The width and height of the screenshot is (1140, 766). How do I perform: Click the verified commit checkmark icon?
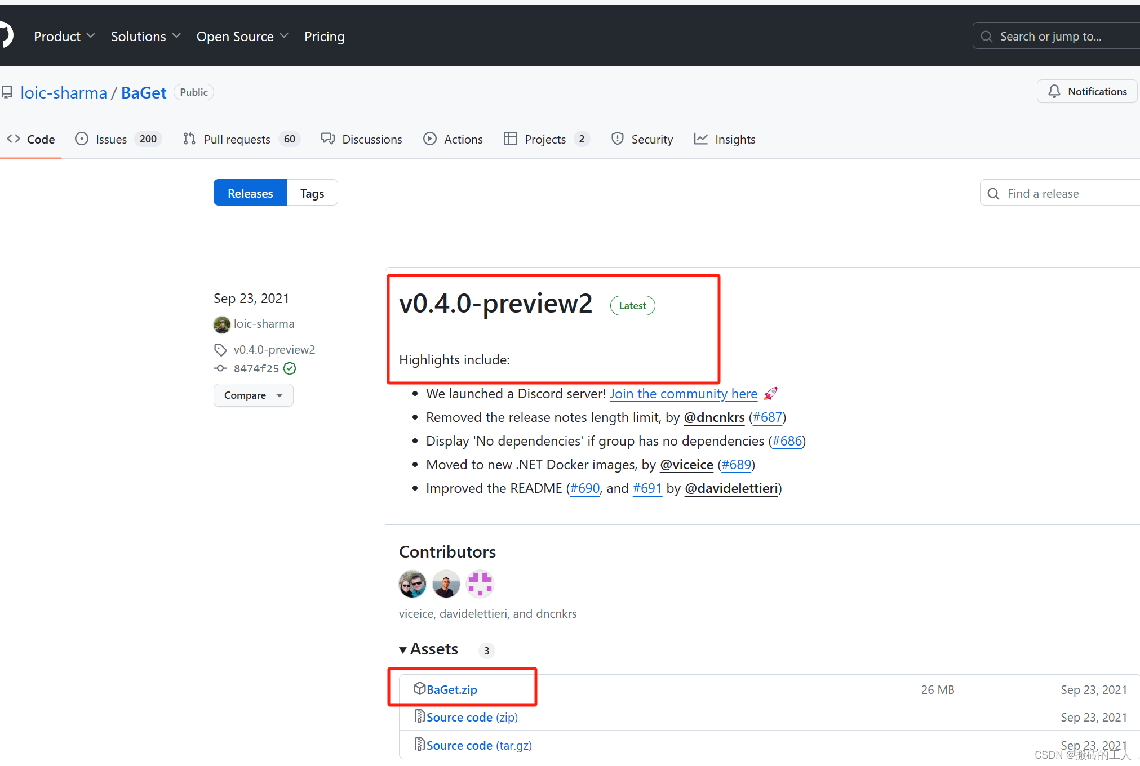(290, 368)
